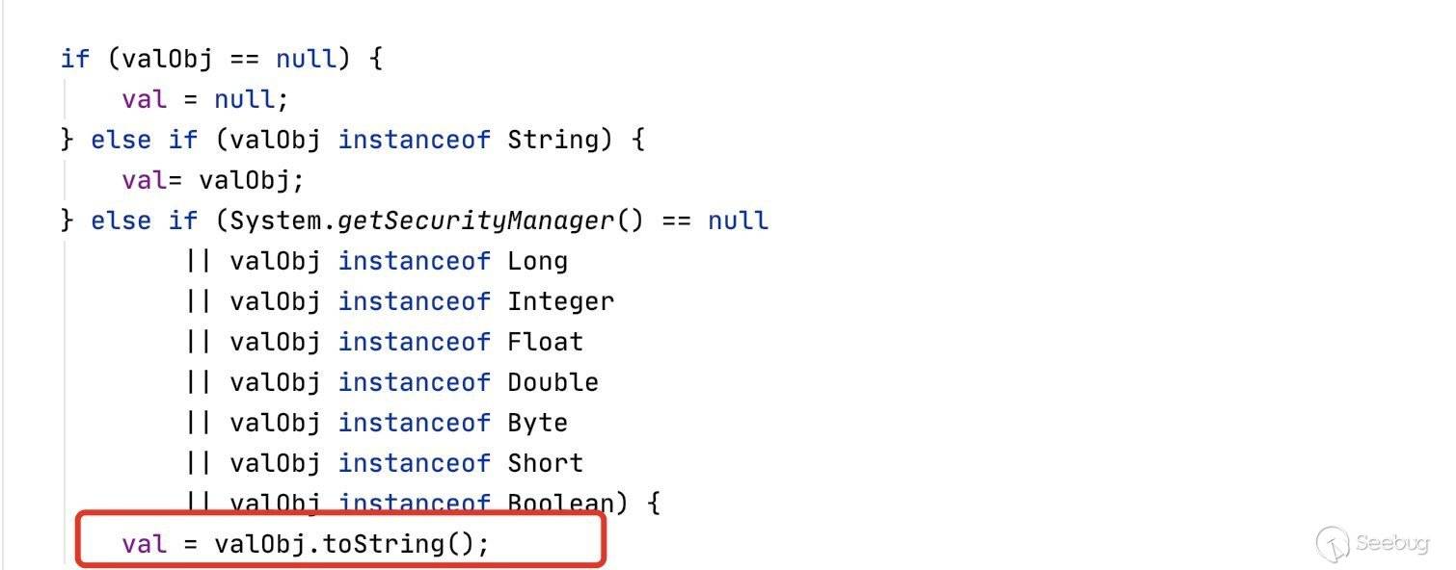The width and height of the screenshot is (1456, 570).
Task: Click the null keyword after getSecurityManager() ==
Action: (x=738, y=220)
